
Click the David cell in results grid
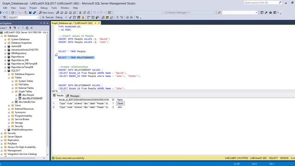[120, 103]
